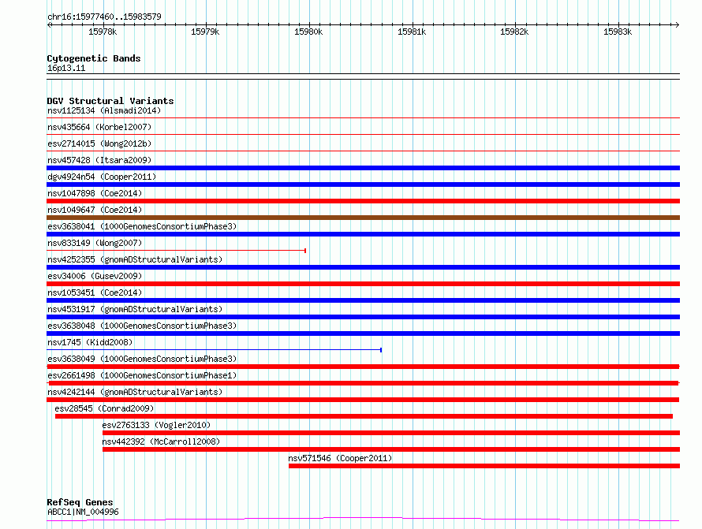Click the blue nsv4252355 variant bar
The height and width of the screenshot is (529, 702).
tap(363, 267)
